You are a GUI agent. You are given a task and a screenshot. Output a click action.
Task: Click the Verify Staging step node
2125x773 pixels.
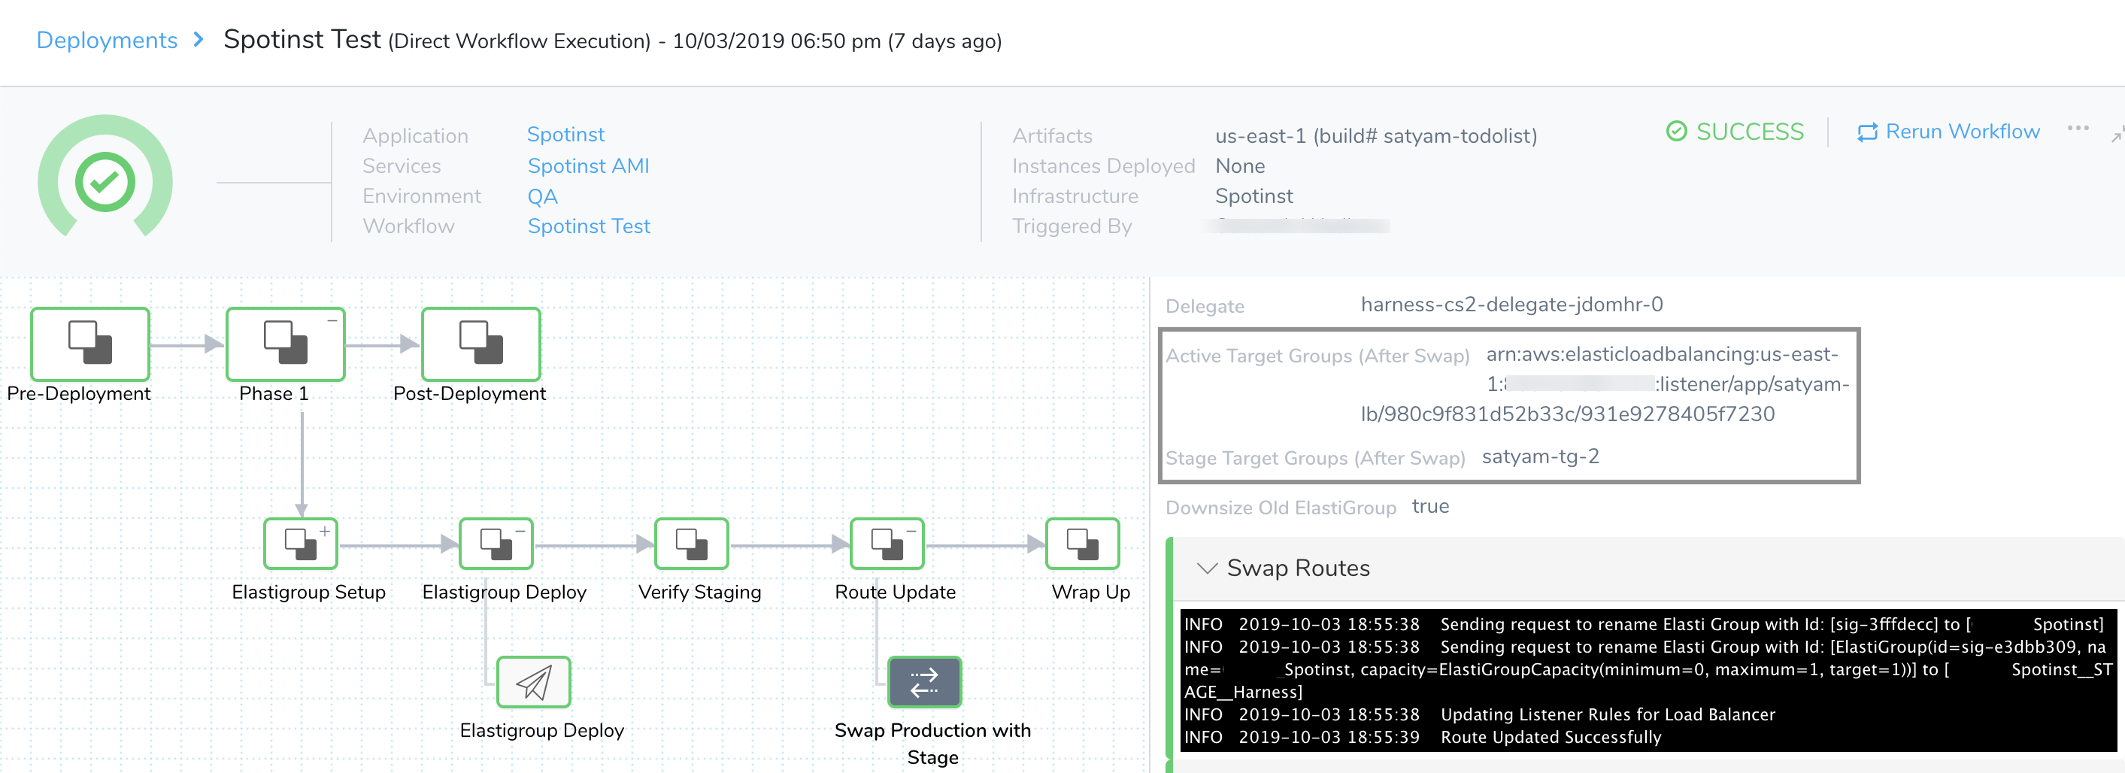coord(691,544)
